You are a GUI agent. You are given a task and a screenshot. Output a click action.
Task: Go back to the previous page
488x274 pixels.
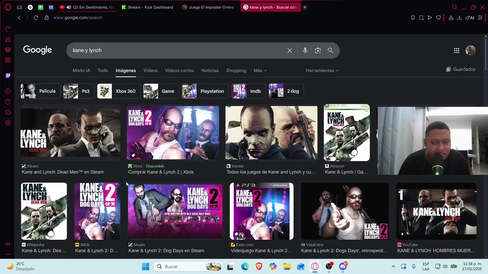19,18
